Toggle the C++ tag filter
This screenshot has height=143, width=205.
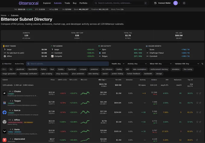4,69
